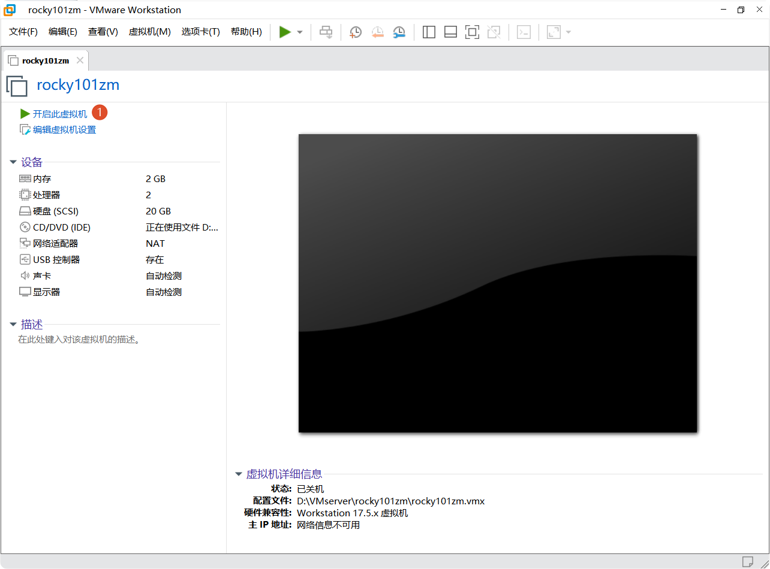Click the USB 控制器 device icon
Viewport: 770px width, 569px height.
(25, 260)
